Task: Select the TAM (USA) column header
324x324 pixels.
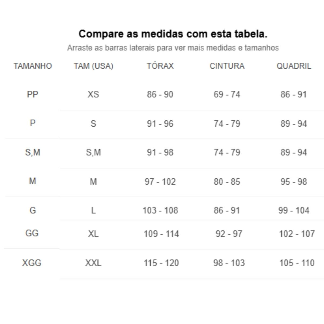Action: click(x=93, y=66)
